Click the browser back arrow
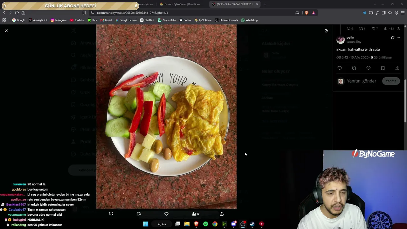The width and height of the screenshot is (407, 229). [4, 13]
